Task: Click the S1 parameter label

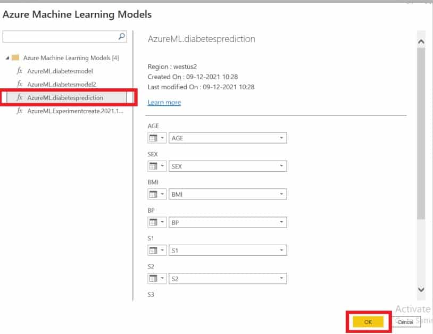Action: [151, 238]
